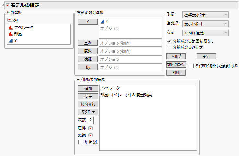Click the By role button
Viewport: 239px width, 156px height.
pyautogui.click(x=88, y=67)
